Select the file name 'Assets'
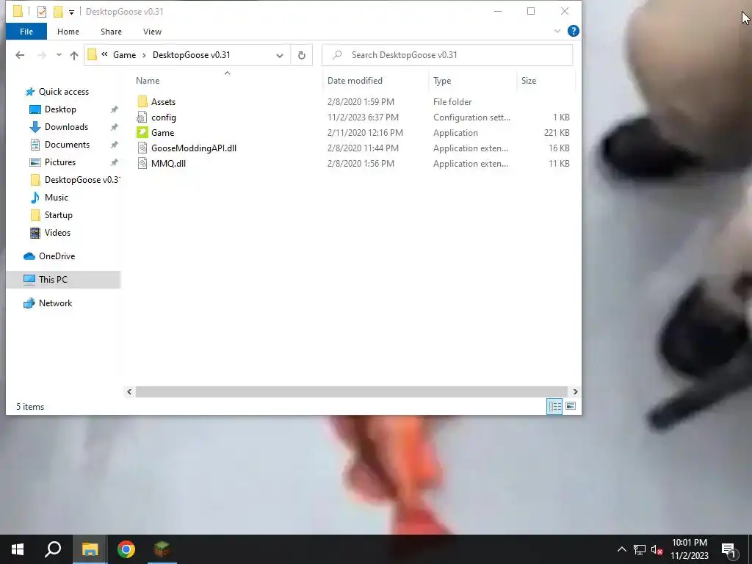The width and height of the screenshot is (752, 564). click(164, 101)
